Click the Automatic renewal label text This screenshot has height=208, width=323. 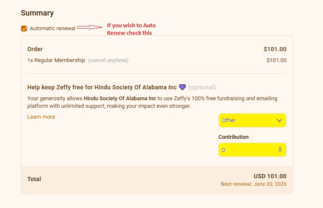[x=53, y=29]
